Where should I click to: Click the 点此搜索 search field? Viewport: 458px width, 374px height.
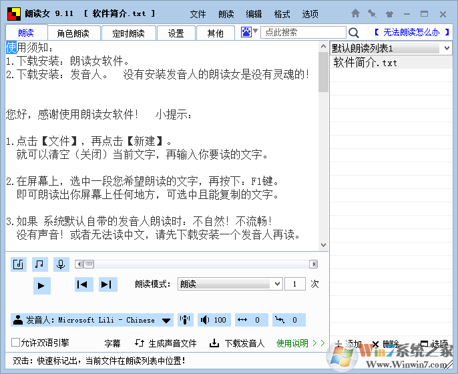302,32
